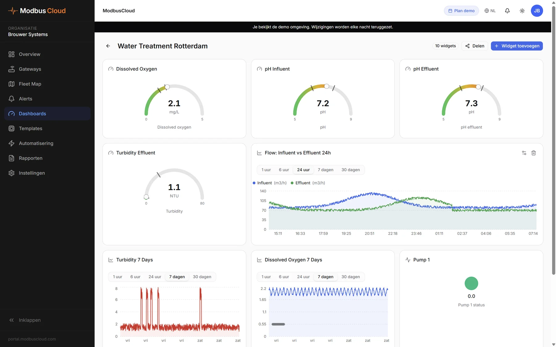556x347 pixels.
Task: Click the 10 widgets counter badge
Action: click(445, 46)
